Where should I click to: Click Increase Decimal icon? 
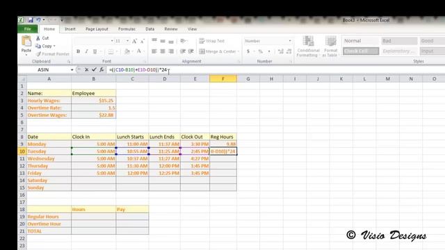(281, 51)
